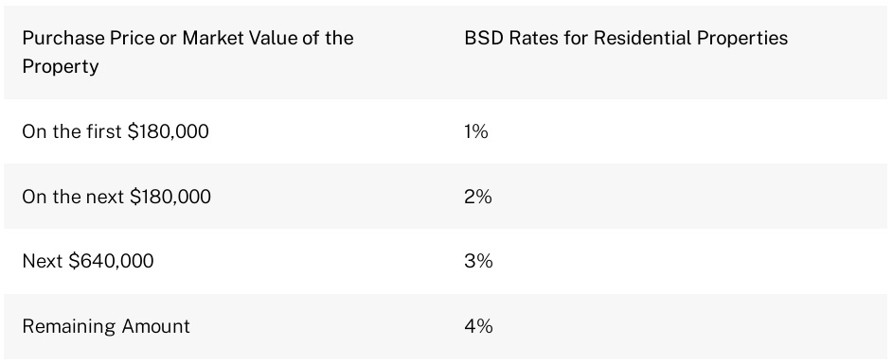Click the 'Purchase Price or Market Value' header

188,52
